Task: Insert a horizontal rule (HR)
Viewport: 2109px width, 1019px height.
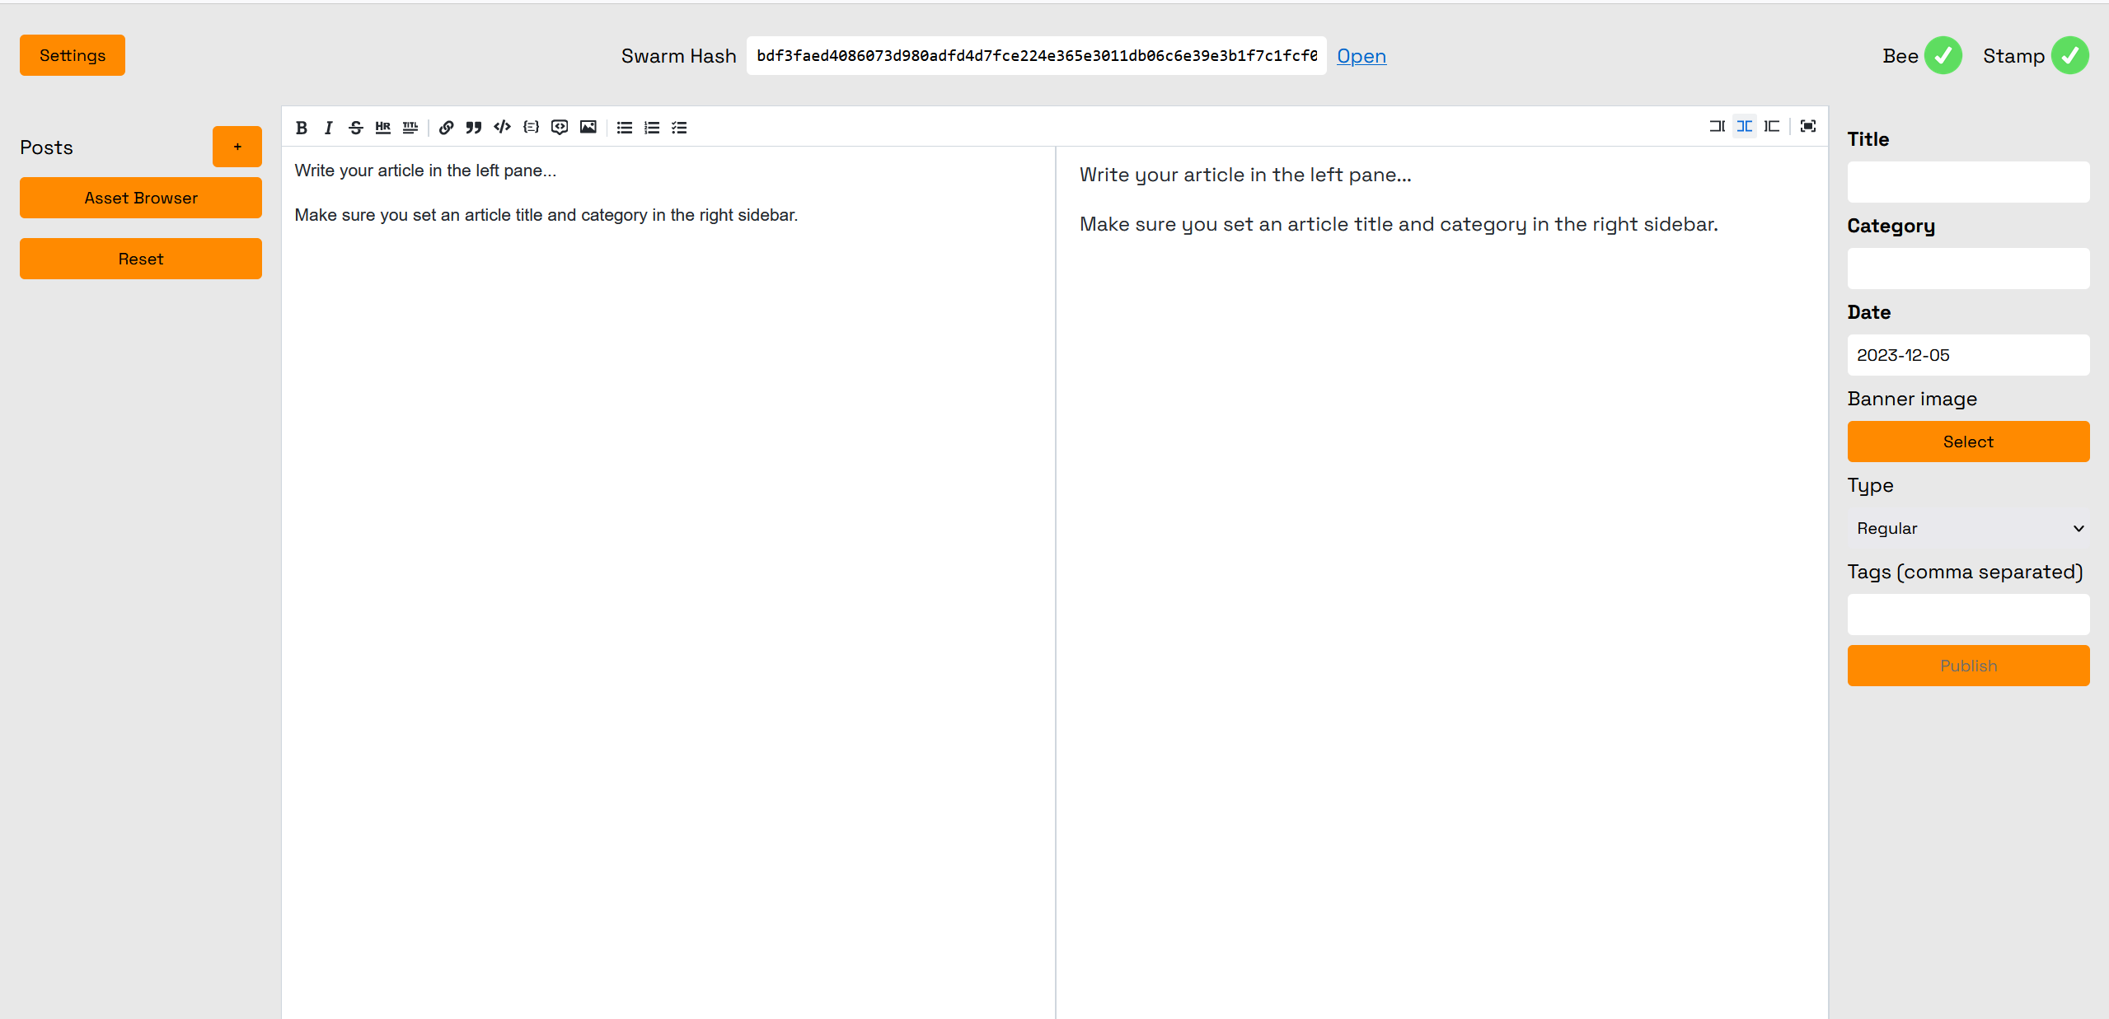Action: (382, 128)
